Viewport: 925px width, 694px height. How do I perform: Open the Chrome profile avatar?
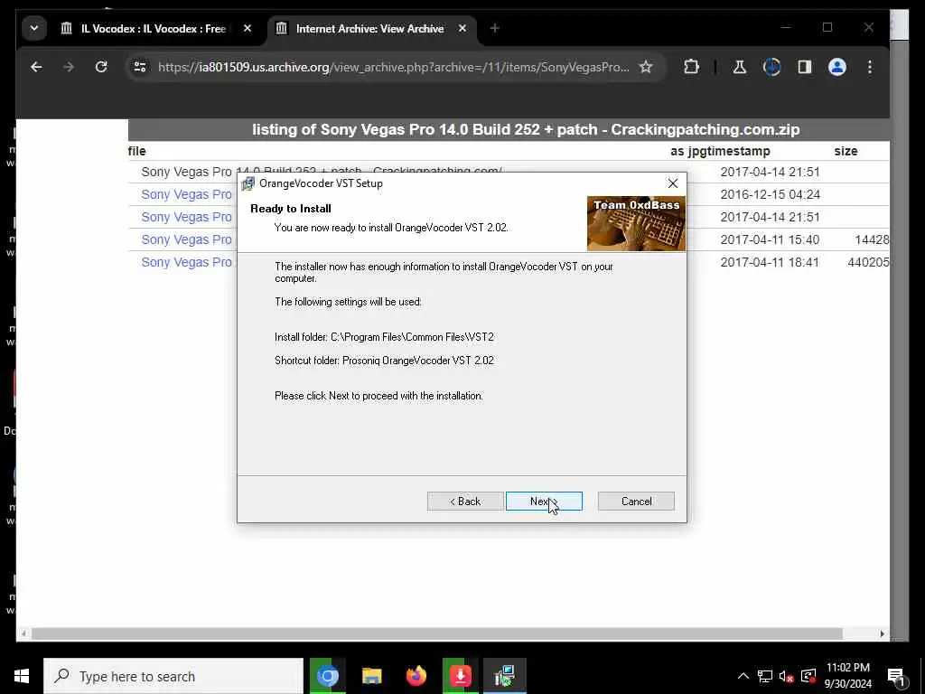click(x=837, y=67)
